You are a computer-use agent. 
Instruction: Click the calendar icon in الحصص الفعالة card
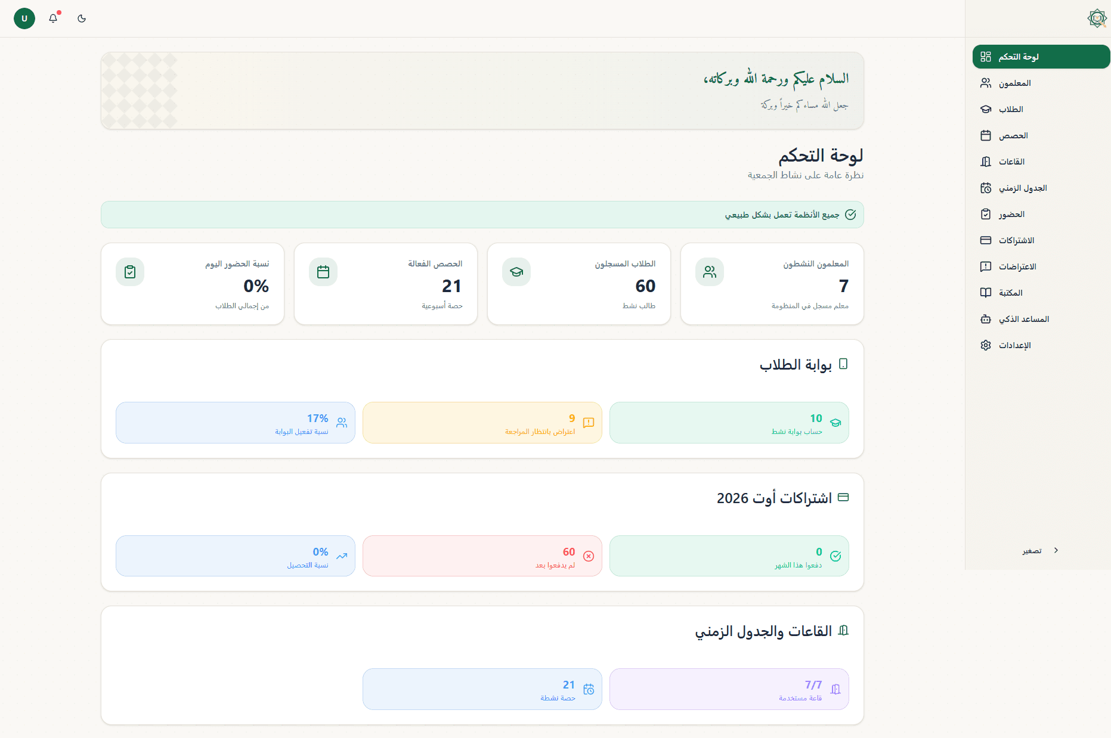[323, 272]
